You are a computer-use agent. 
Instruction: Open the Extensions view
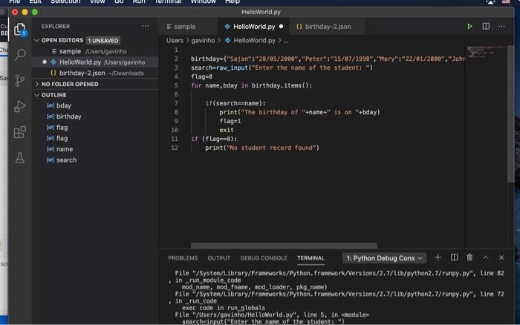tap(19, 132)
